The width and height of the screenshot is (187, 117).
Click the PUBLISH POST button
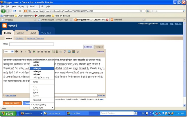pyautogui.click(x=12, y=103)
